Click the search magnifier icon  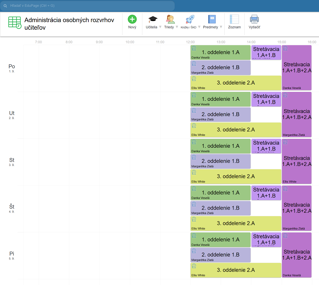(5, 6)
